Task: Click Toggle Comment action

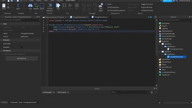Action: [147, 4]
